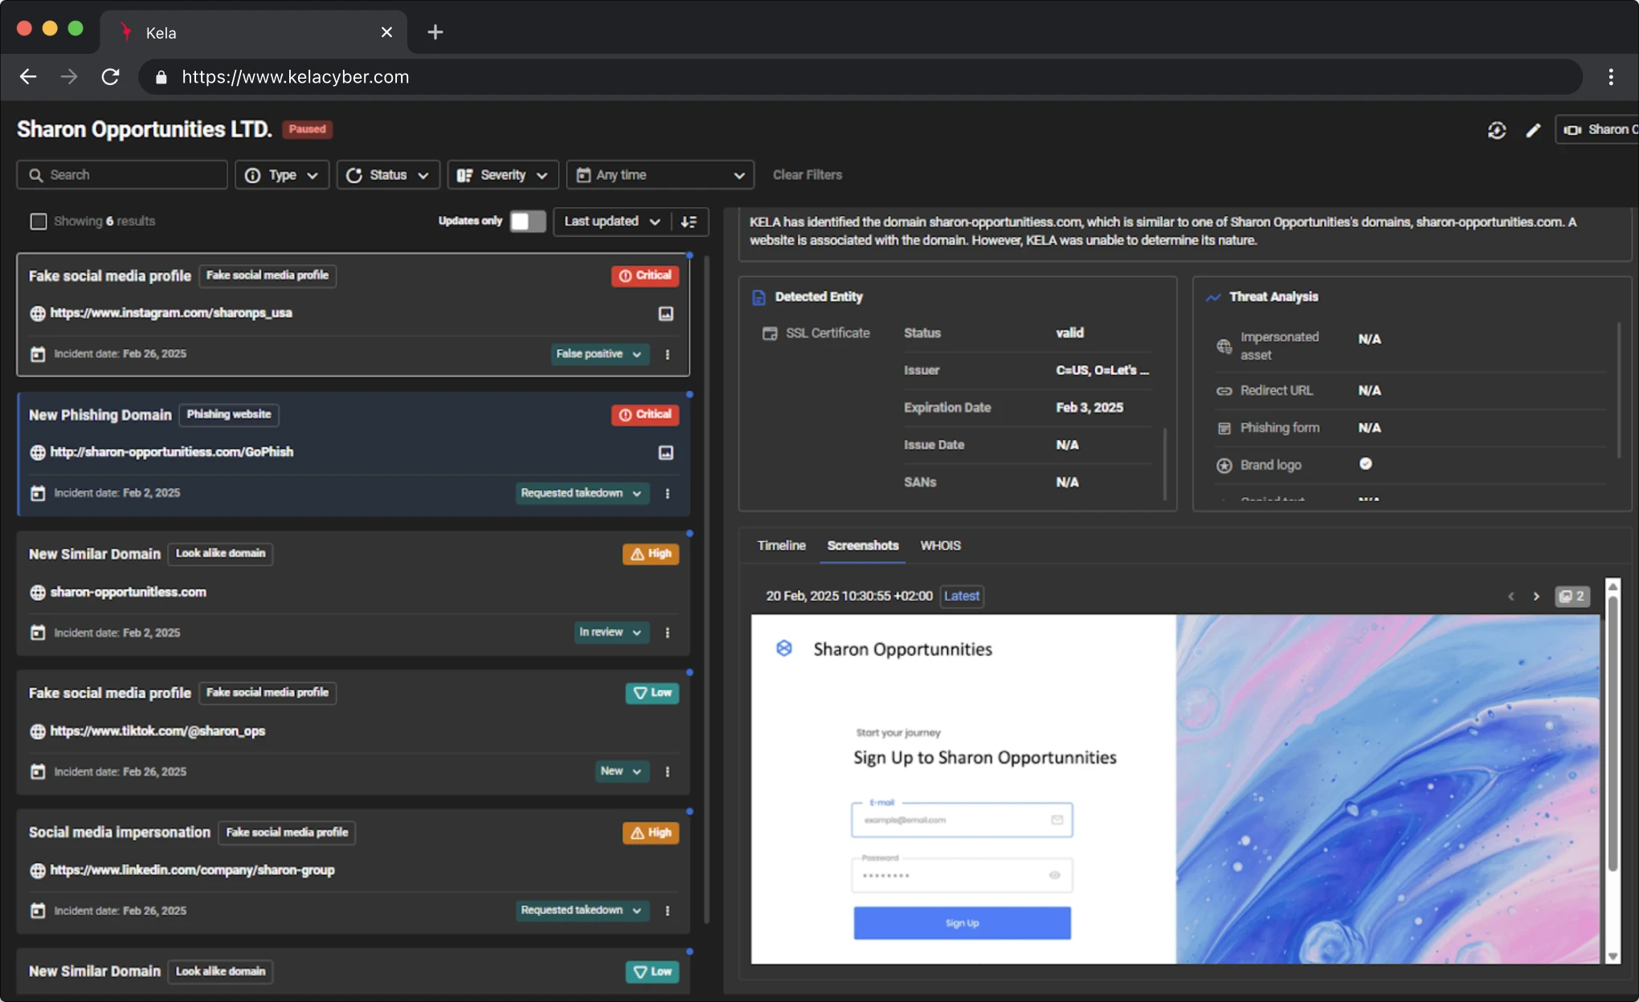Click the captured phishing page screenshot
This screenshot has height=1002, width=1639.
coord(1175,789)
